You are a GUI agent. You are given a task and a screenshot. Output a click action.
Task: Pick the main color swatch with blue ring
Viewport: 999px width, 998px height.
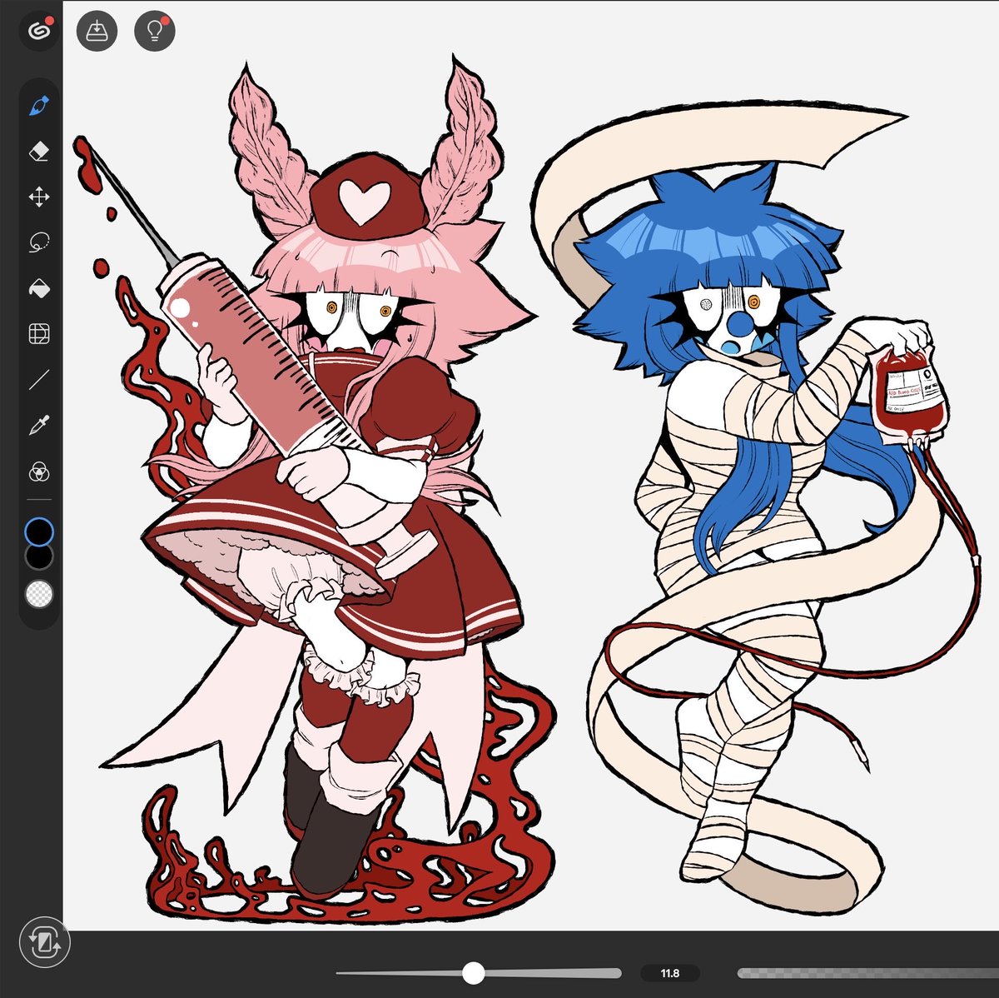[x=39, y=531]
